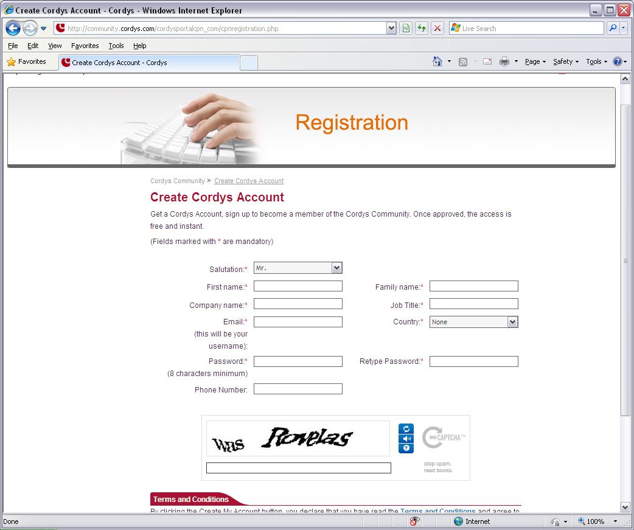Expand the address bar history dropdown

coord(391,29)
